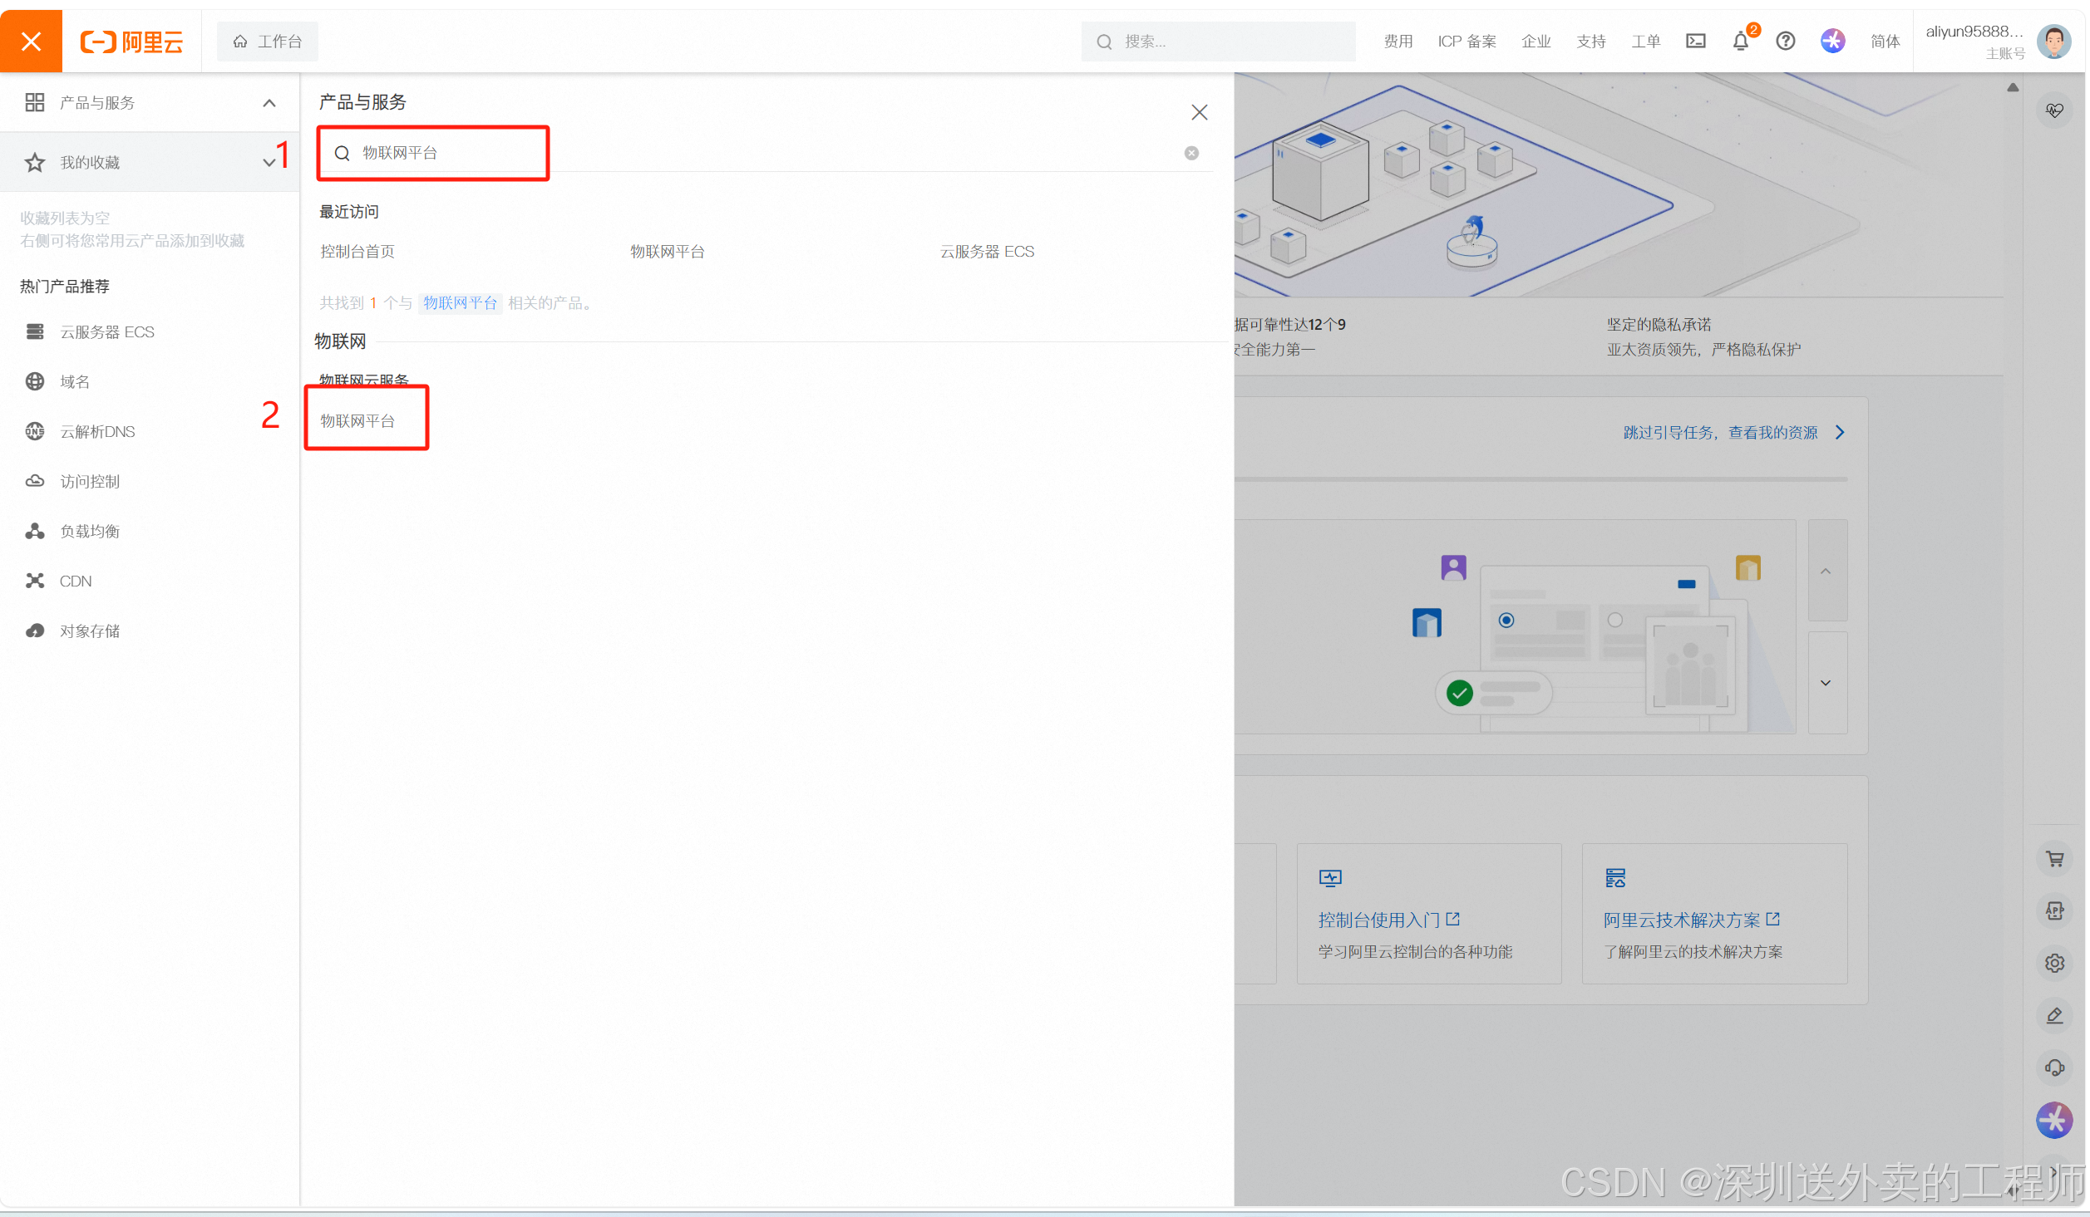Click the settings gear in right sidebar
Viewport: 2090px width, 1217px height.
pos(2054,963)
